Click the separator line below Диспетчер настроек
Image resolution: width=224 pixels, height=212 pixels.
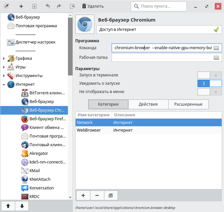tap(26, 51)
